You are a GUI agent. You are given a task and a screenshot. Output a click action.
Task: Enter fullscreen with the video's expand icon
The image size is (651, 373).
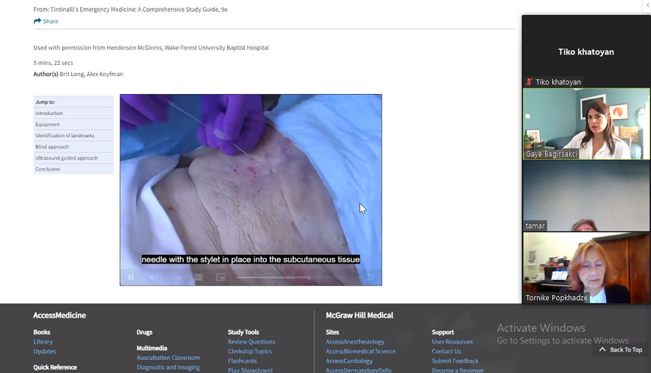[x=370, y=277]
